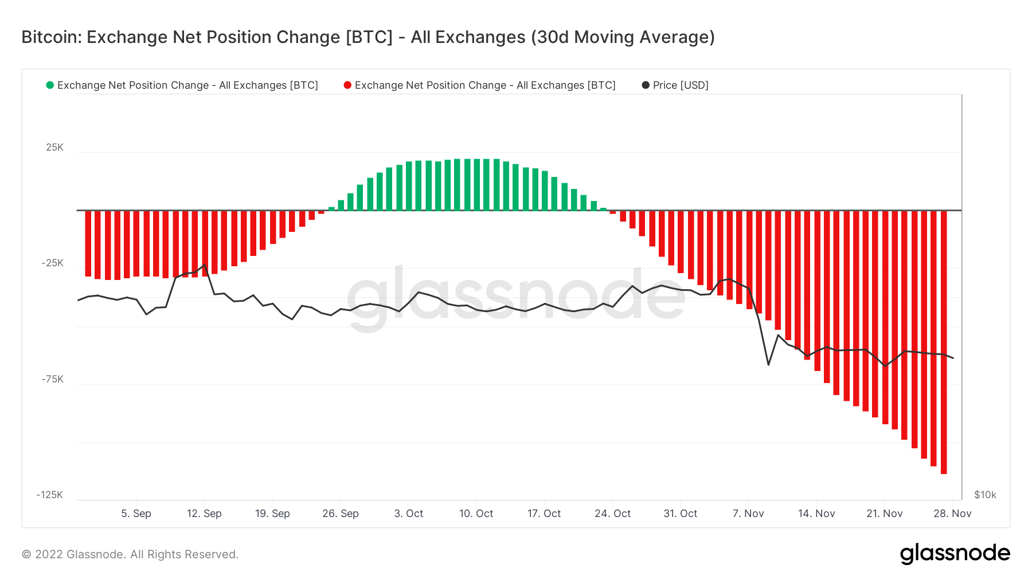The image size is (1032, 580).
Task: Click the Glassnode copyright notice text
Action: click(130, 554)
